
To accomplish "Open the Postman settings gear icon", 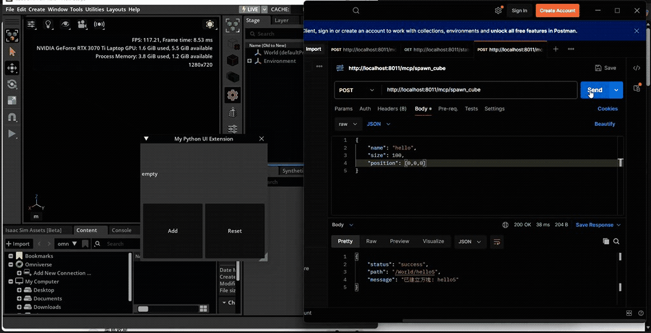I will coord(498,11).
